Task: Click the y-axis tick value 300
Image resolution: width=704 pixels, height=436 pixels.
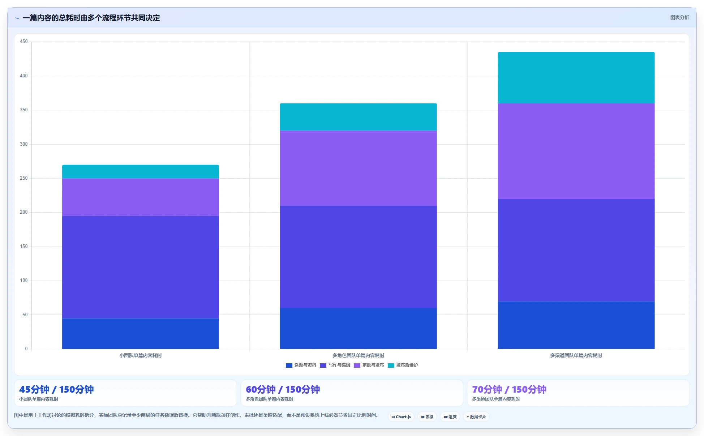Action: 24,144
